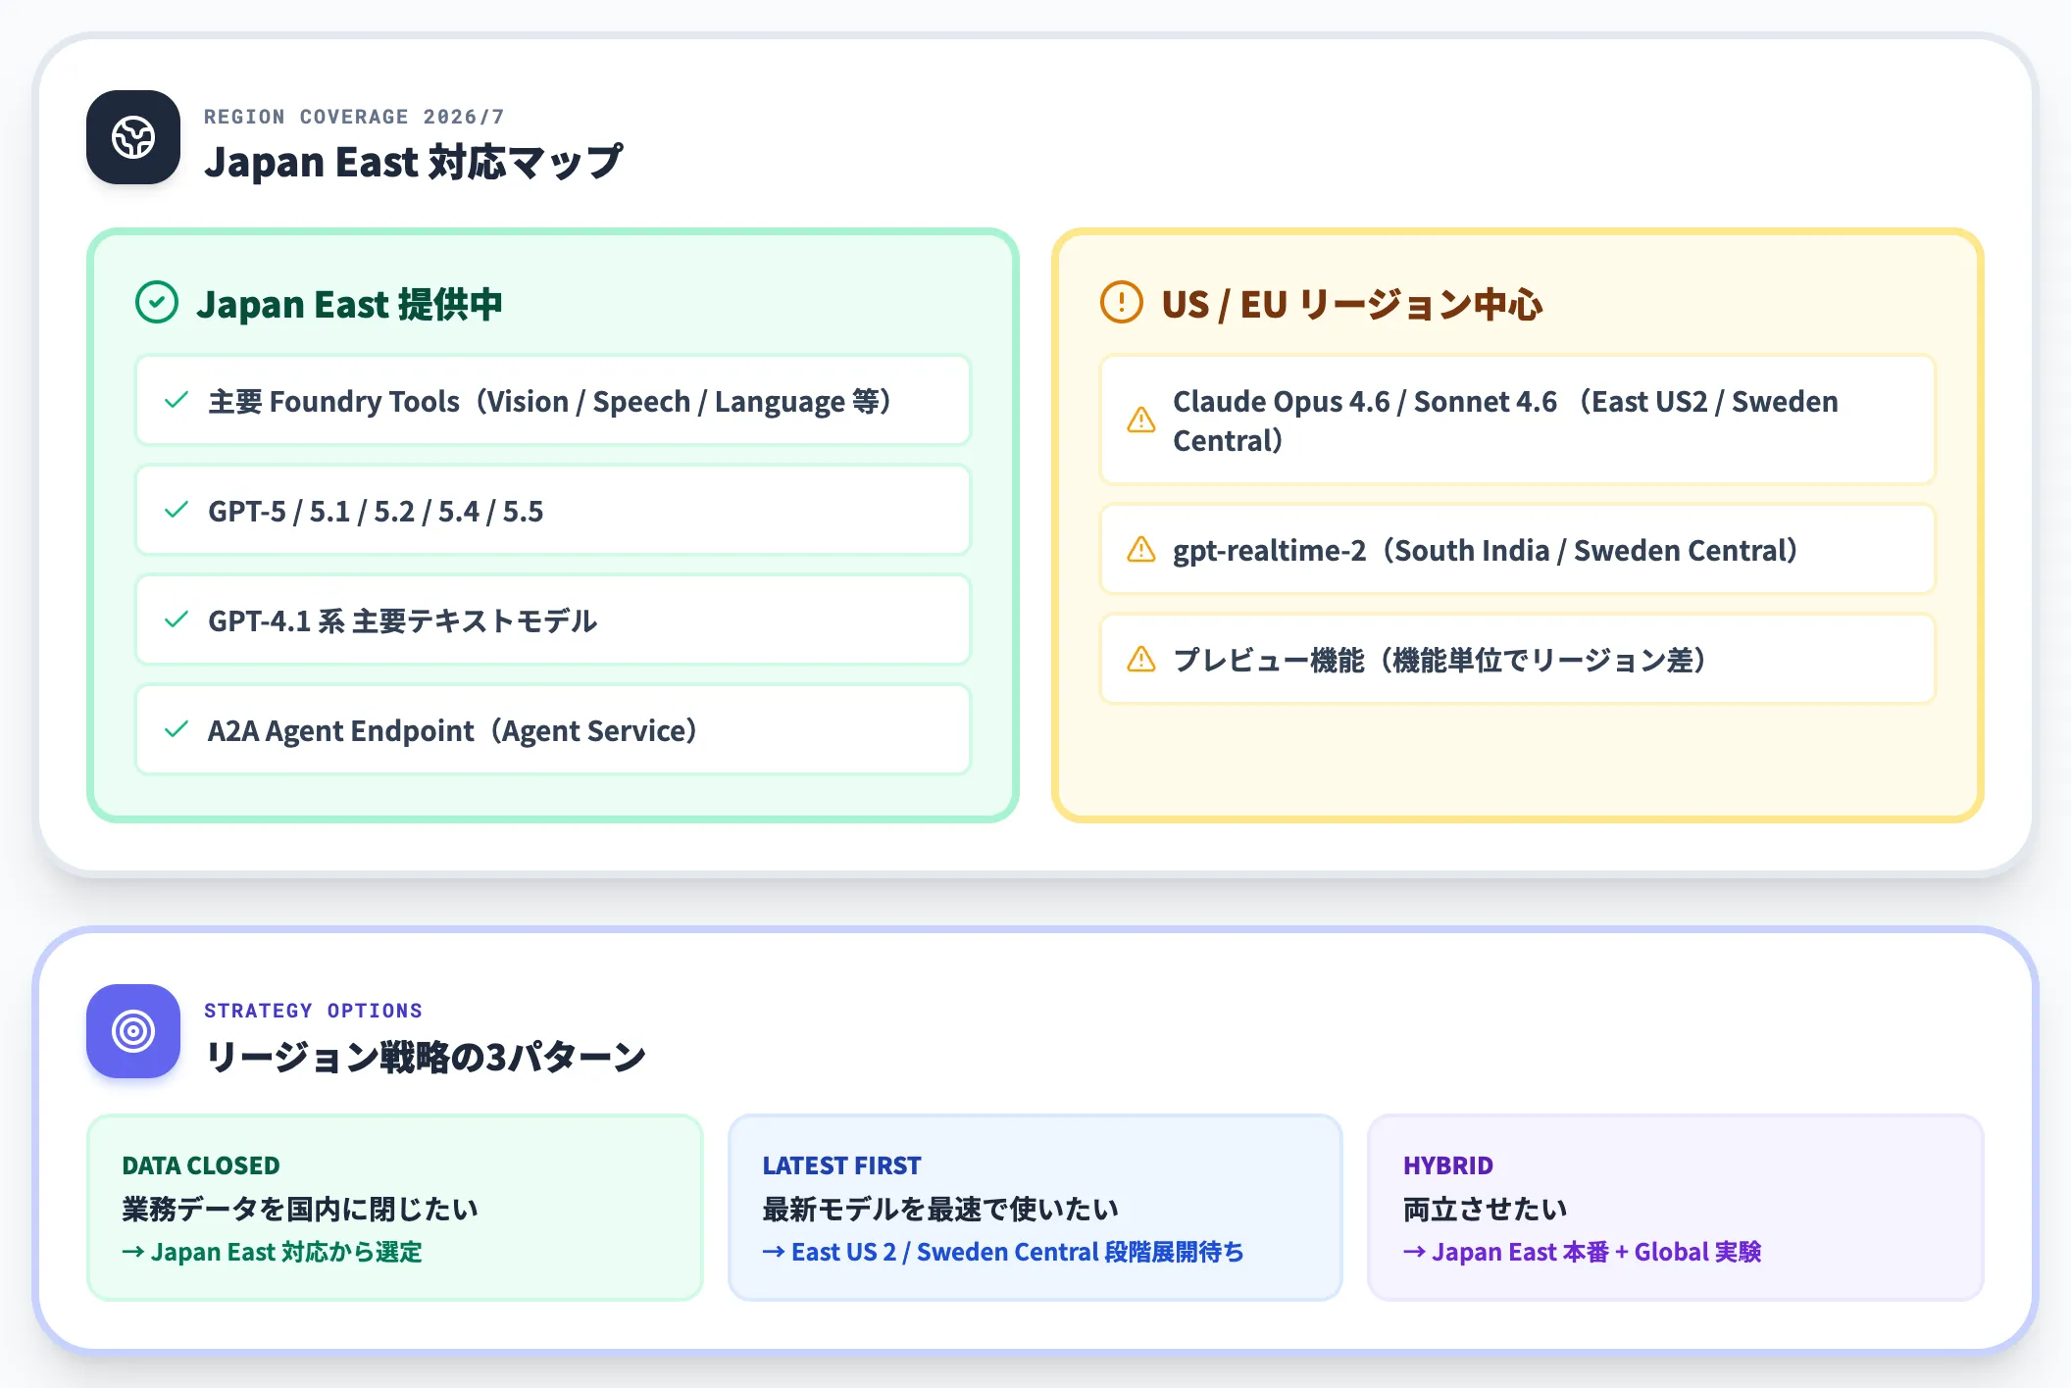Click the target icon beside リージョン戦略の3パターン
Screen dimensions: 2071x1388
point(133,1031)
